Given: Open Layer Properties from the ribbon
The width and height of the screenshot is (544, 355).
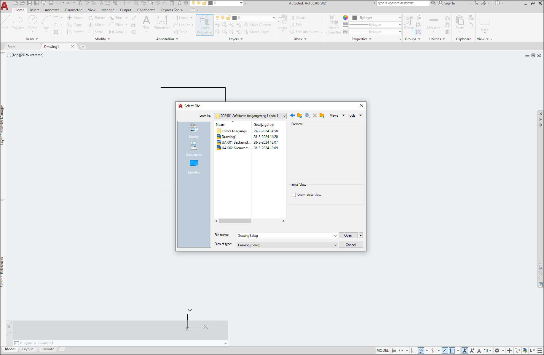Looking at the screenshot, I should pos(205,25).
